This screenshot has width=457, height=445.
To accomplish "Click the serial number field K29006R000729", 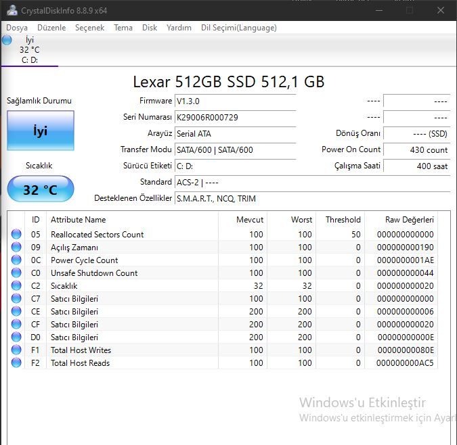I will (235, 117).
